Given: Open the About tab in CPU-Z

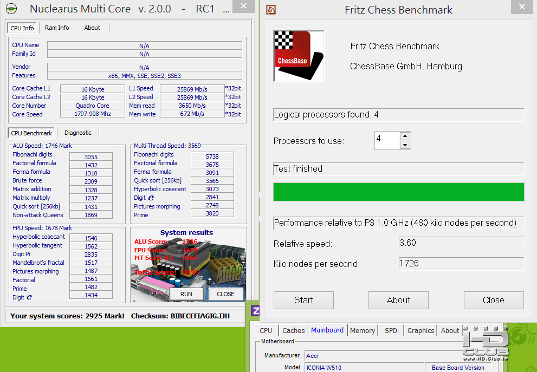Looking at the screenshot, I should (x=450, y=331).
